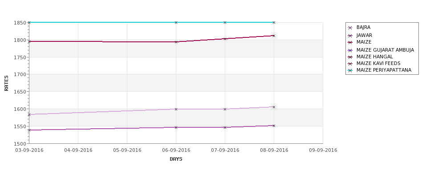Click the light pink line point at 06-09-2016
The width and height of the screenshot is (434, 191).
click(x=176, y=110)
